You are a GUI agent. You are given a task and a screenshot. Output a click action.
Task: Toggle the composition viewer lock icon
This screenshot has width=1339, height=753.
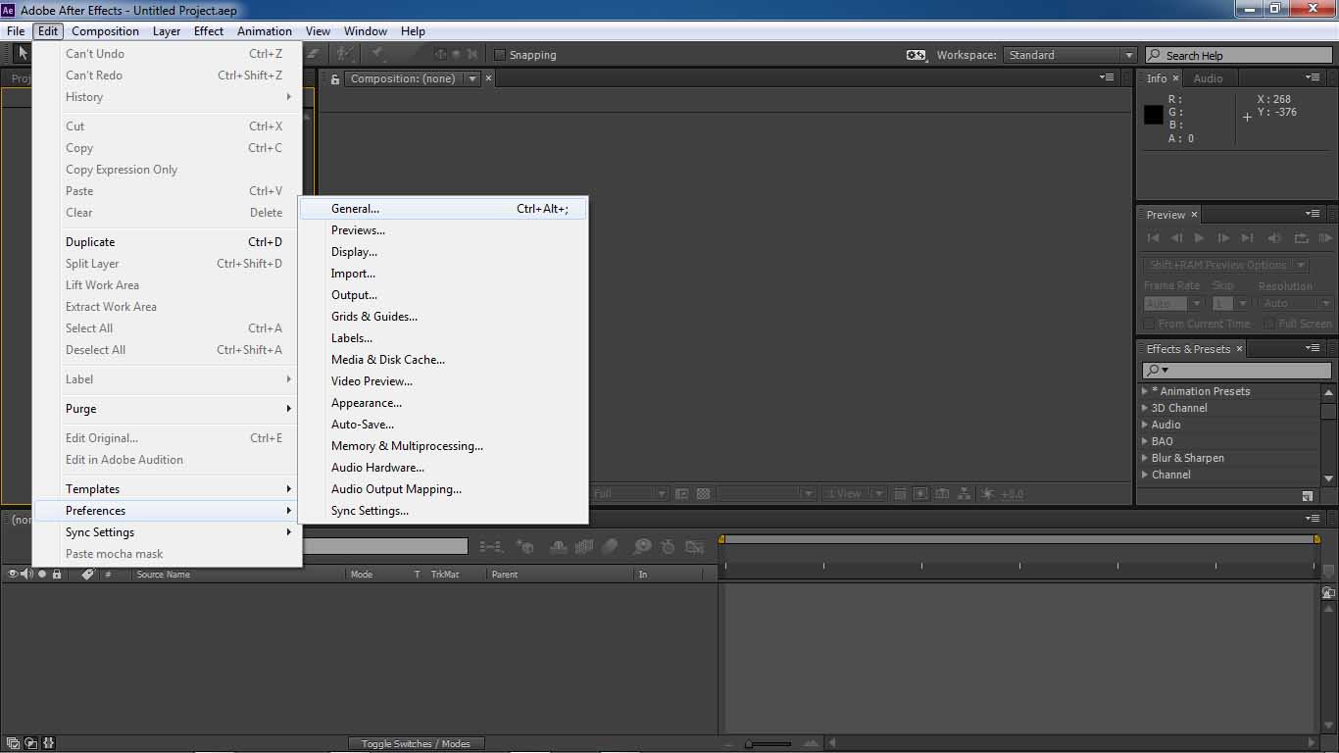click(335, 79)
